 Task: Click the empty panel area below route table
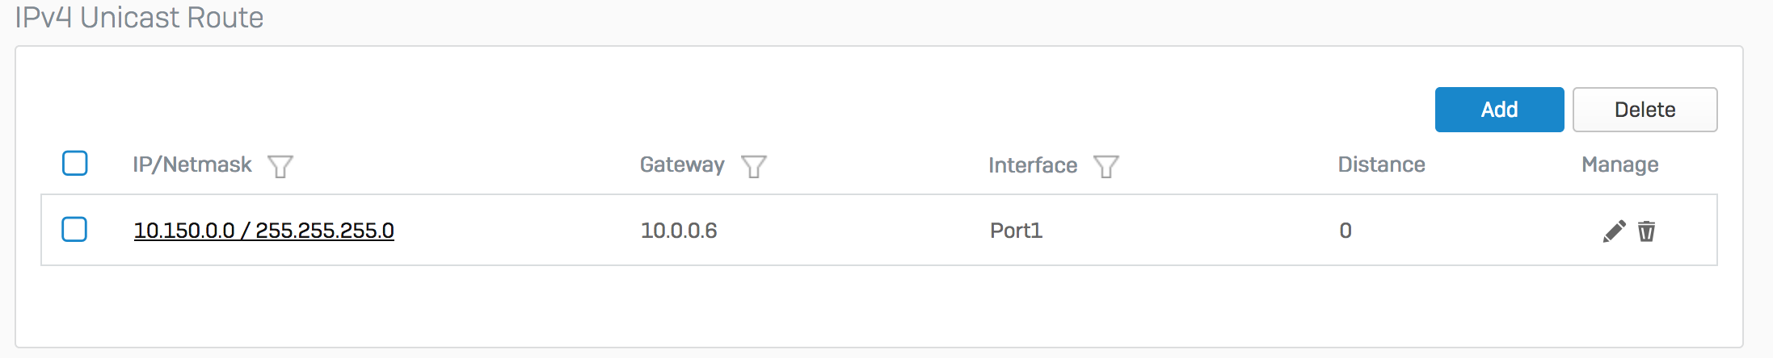click(x=879, y=306)
